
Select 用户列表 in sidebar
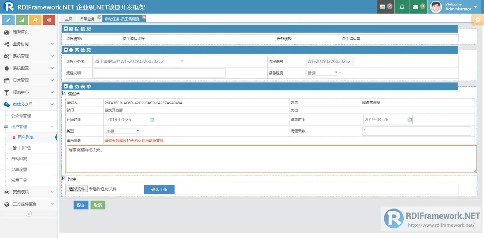[x=26, y=137]
